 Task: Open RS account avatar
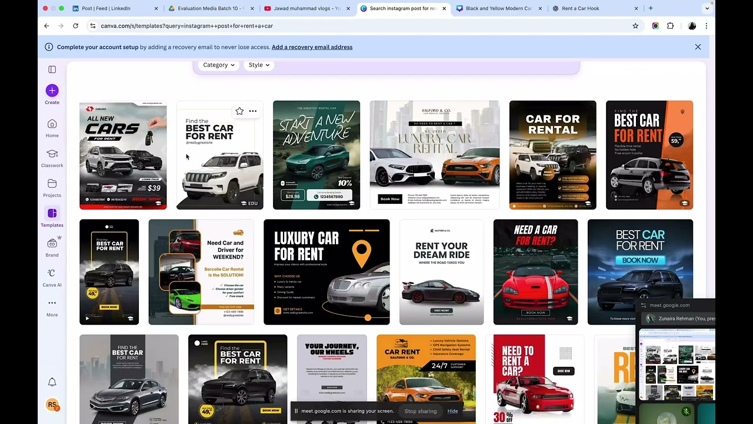pyautogui.click(x=52, y=405)
